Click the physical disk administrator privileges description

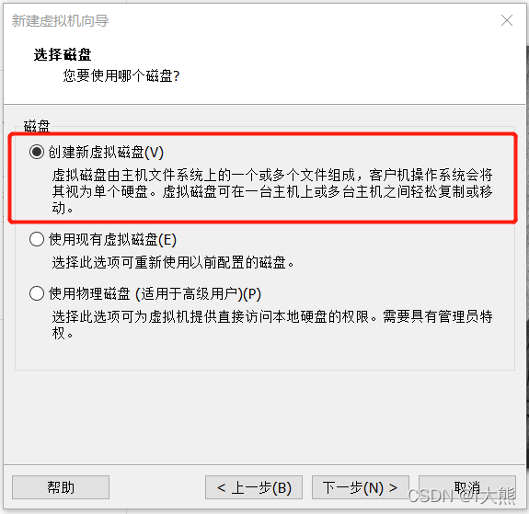click(272, 325)
